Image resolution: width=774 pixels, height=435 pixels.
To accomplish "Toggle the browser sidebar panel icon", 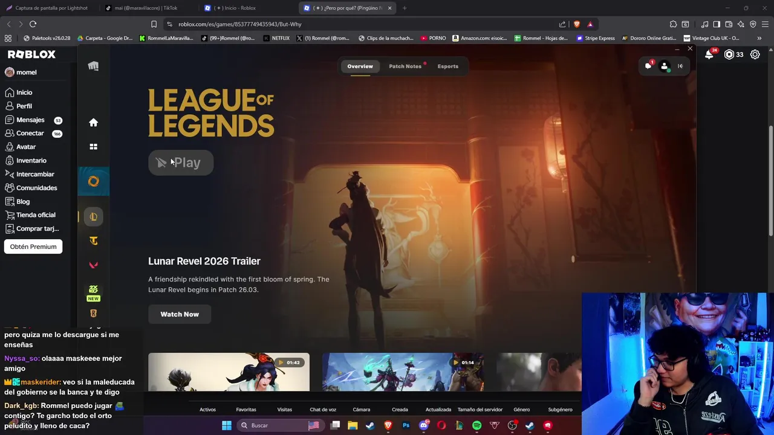I will pyautogui.click(x=717, y=24).
